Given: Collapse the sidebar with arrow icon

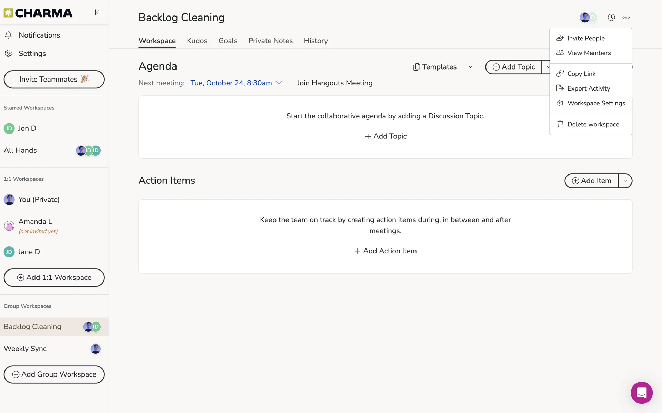Looking at the screenshot, I should [98, 12].
